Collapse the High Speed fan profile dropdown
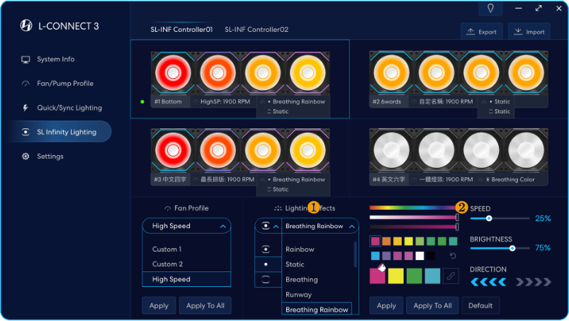This screenshot has height=321, width=569. click(223, 227)
